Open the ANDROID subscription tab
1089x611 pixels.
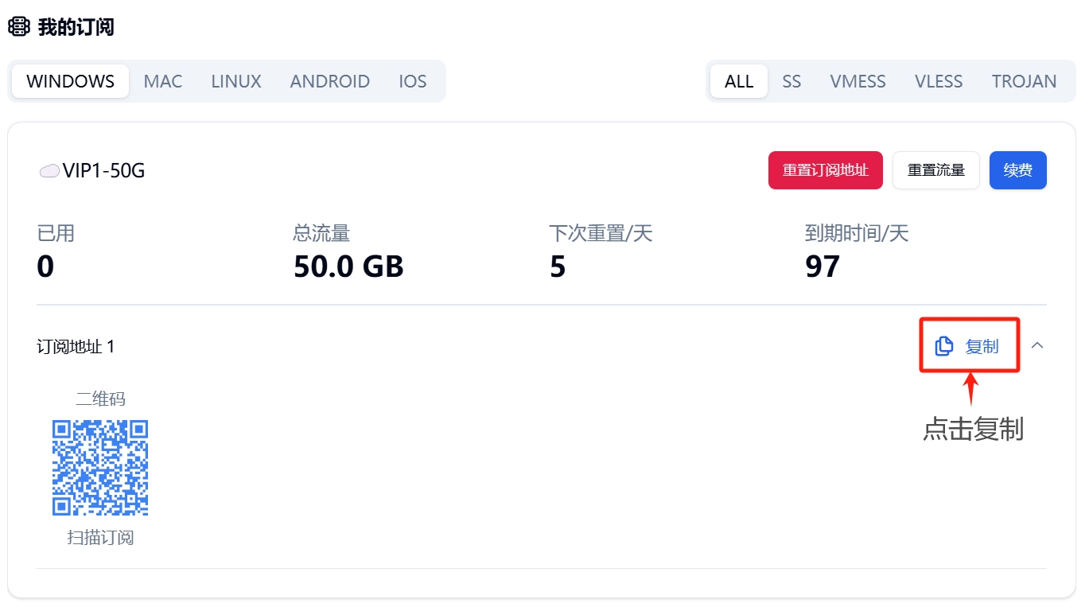329,80
